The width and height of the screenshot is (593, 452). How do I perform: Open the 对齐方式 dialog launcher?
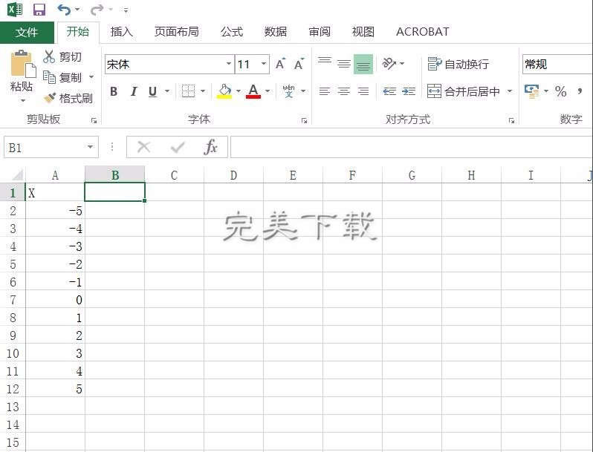[x=511, y=120]
